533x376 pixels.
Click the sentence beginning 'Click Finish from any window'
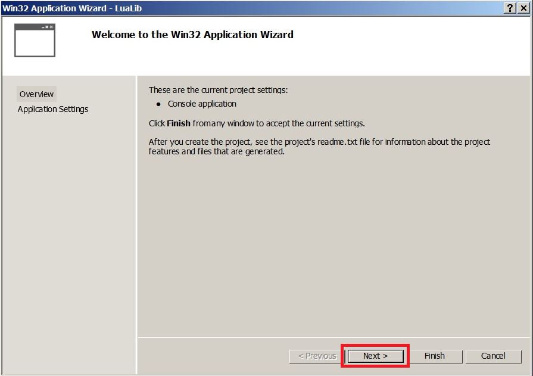click(257, 123)
